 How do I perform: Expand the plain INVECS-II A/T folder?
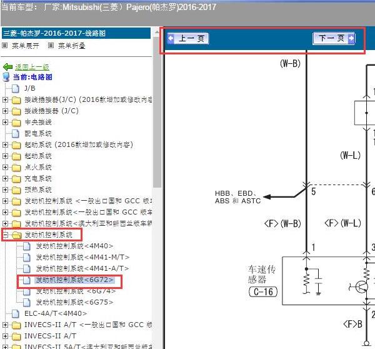5,336
